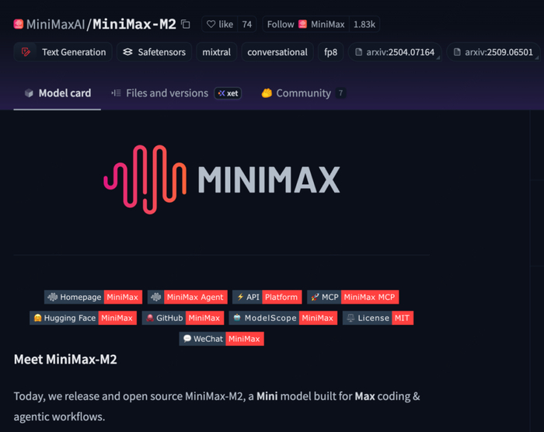This screenshot has width=544, height=432.
Task: Open the MiniMaxAI organization link
Action: (55, 24)
